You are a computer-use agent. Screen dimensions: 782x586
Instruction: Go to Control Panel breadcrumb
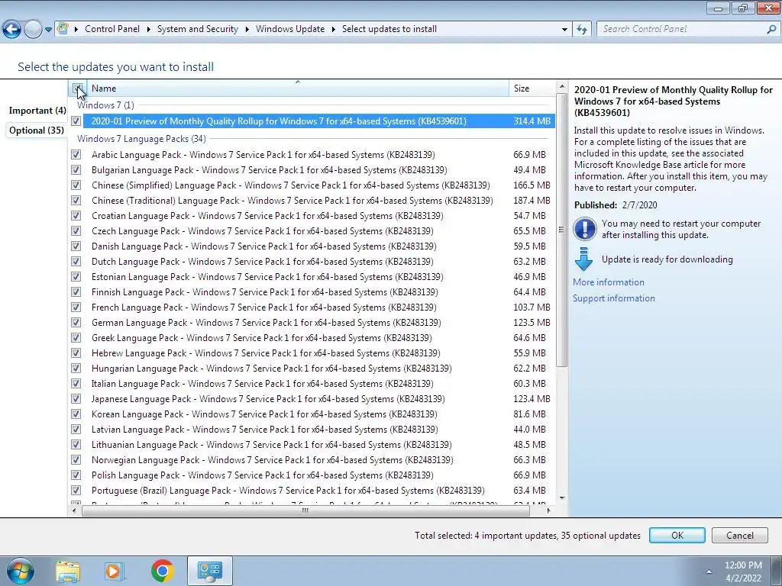112,29
